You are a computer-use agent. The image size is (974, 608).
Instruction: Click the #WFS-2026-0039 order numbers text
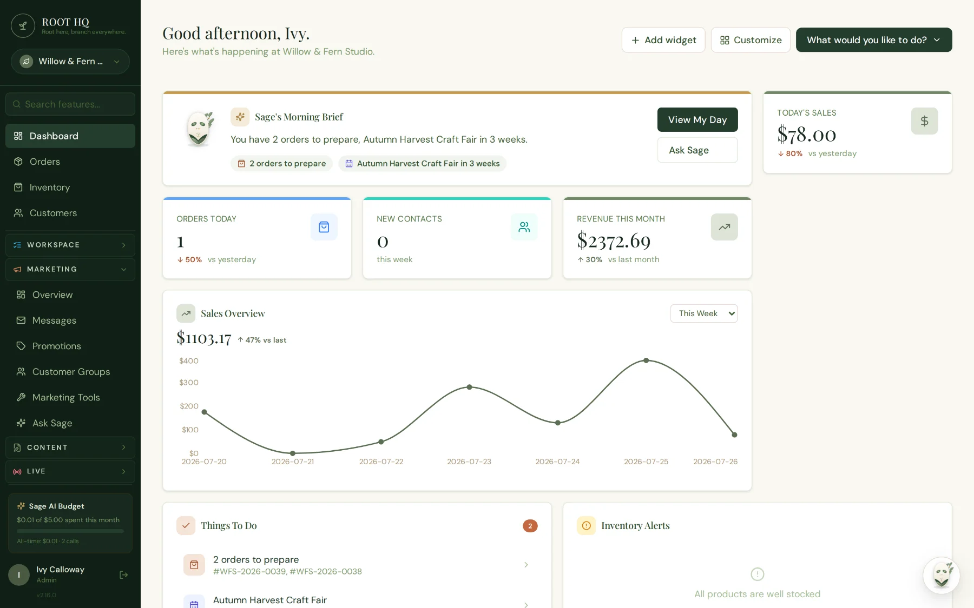[287, 572]
